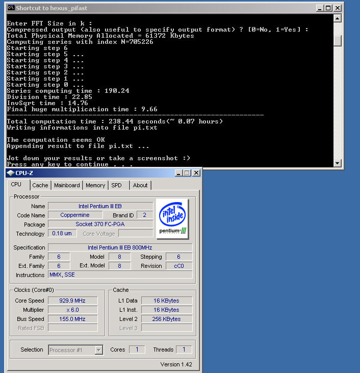The image size is (360, 373).
Task: Click the empty Core Voltage field
Action: tap(136, 233)
